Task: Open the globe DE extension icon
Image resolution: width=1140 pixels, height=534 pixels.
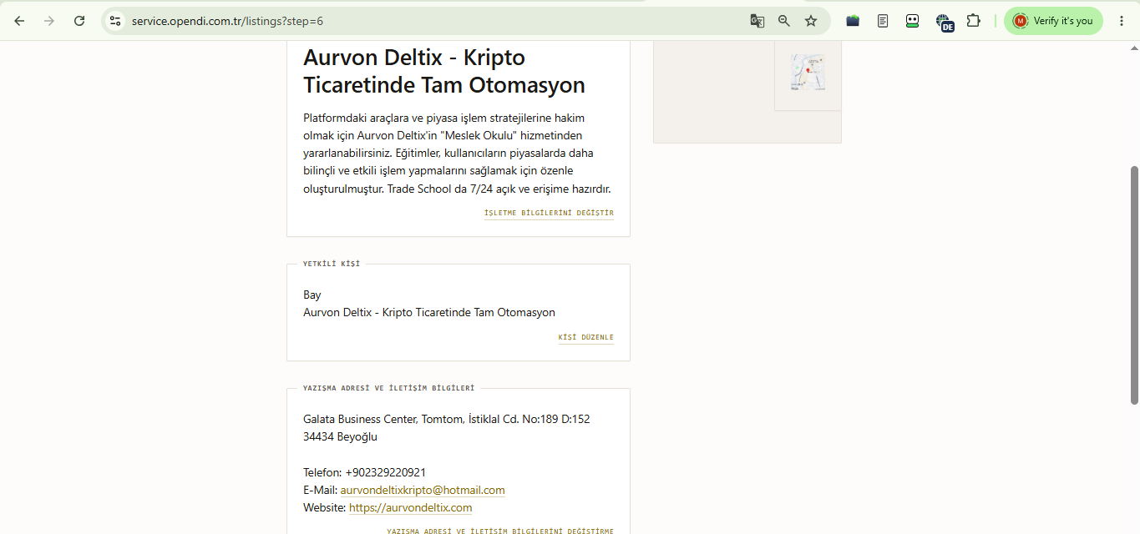Action: (x=945, y=23)
